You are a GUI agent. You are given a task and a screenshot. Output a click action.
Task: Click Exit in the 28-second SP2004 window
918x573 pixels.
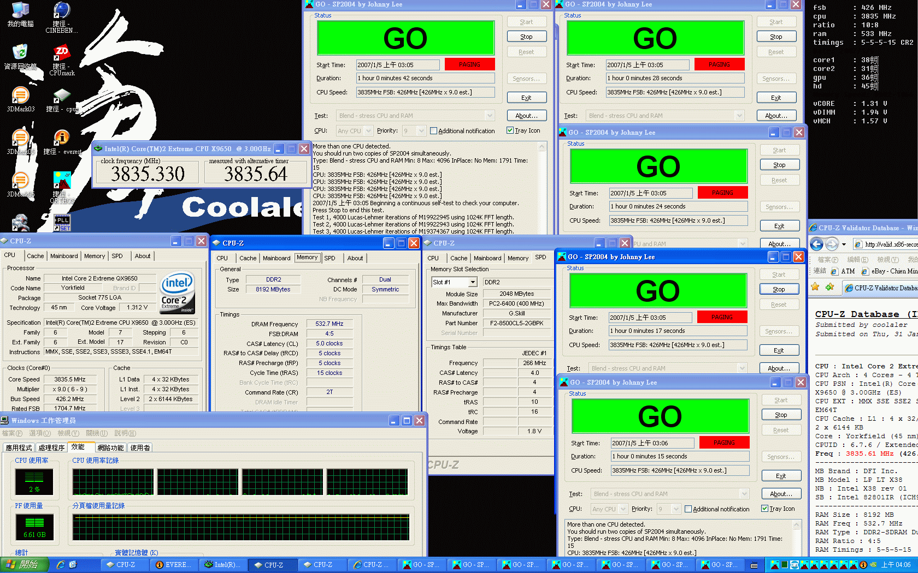coord(776,98)
